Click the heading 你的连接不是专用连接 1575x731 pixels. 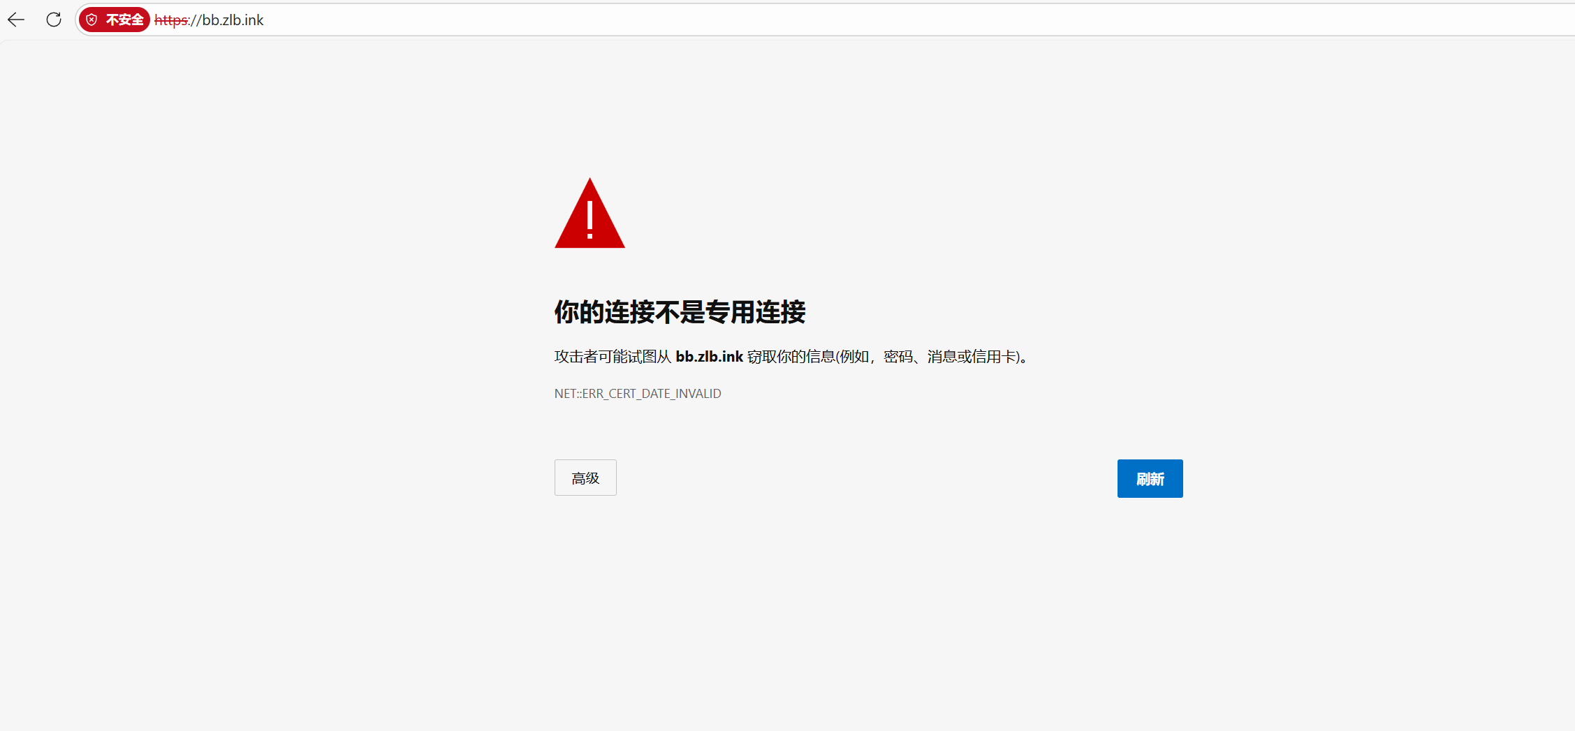point(680,312)
